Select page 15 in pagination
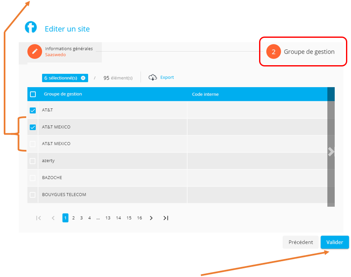351x277 pixels. 129,218
